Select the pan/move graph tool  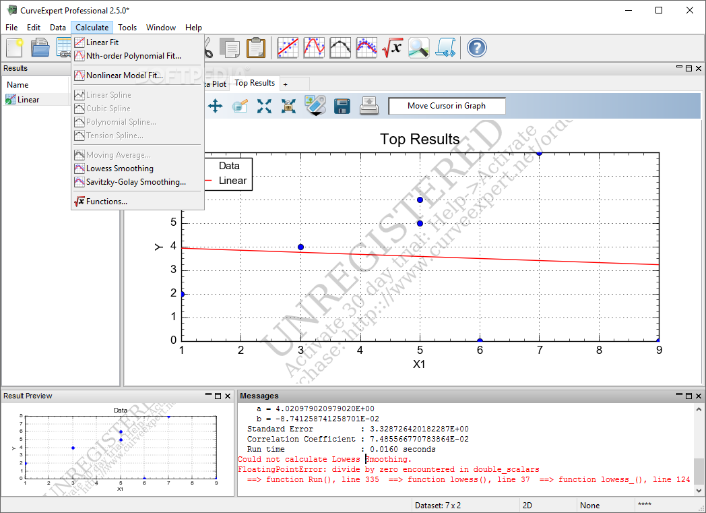pyautogui.click(x=215, y=107)
